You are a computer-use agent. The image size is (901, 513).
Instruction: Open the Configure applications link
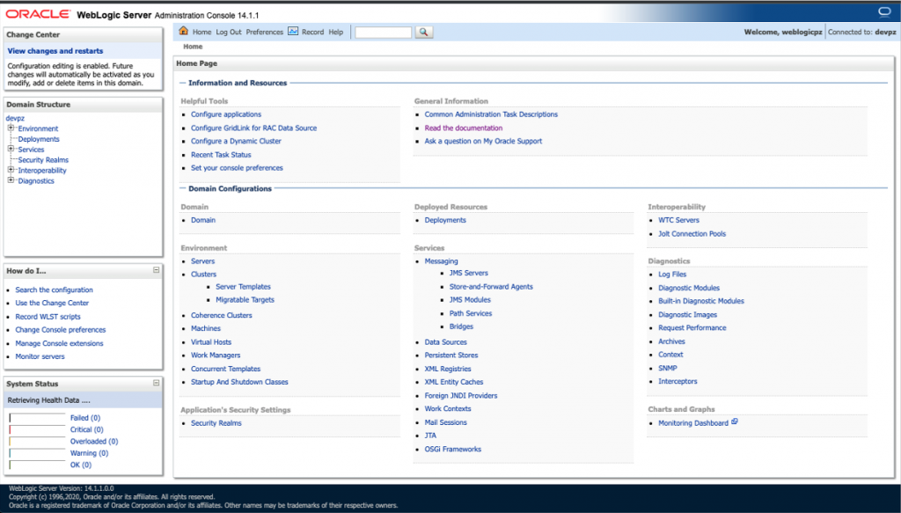[226, 114]
